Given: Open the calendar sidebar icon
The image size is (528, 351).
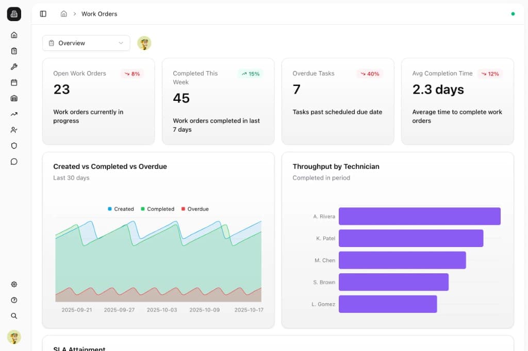Looking at the screenshot, I should 14,82.
